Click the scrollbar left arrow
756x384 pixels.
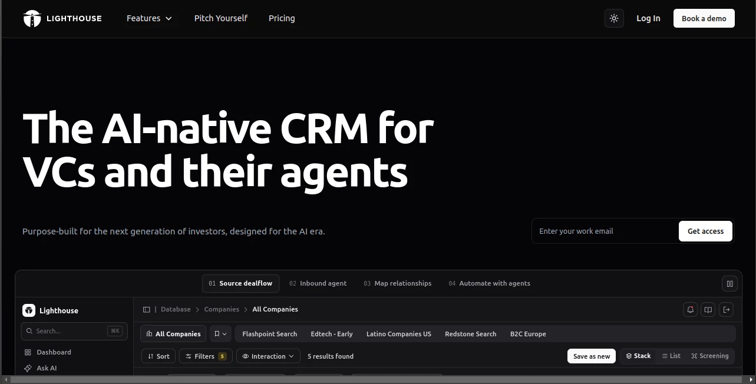(x=5, y=379)
